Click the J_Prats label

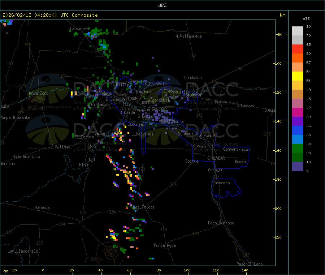[x=200, y=147]
